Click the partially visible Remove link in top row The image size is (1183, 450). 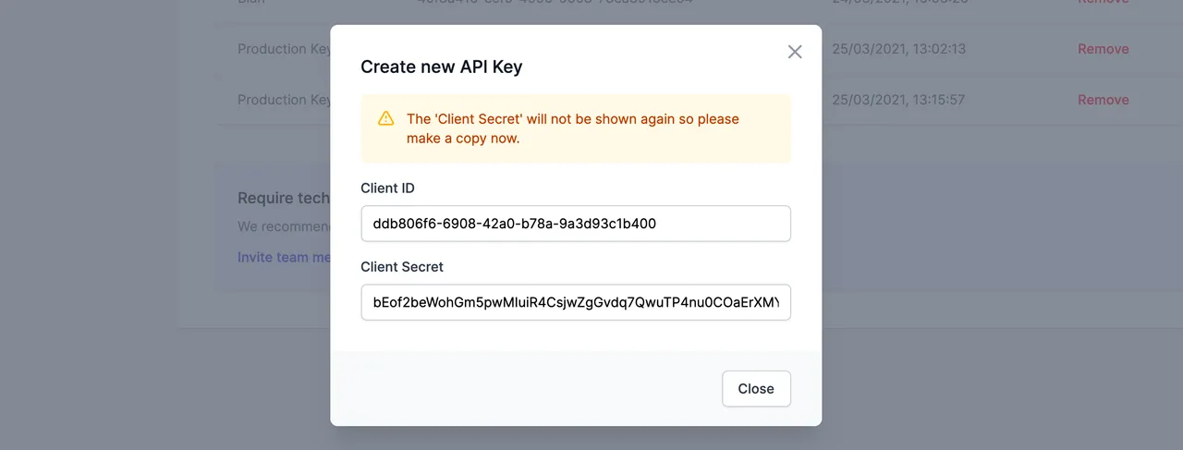pyautogui.click(x=1103, y=3)
